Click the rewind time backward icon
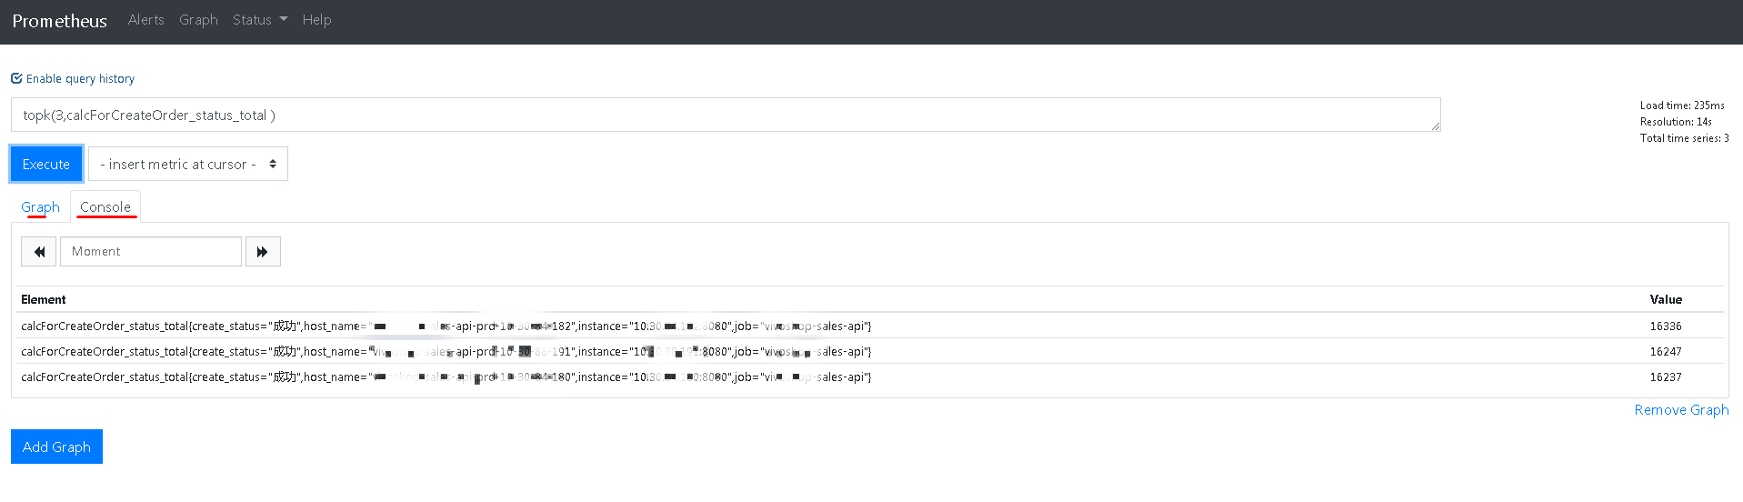1743x502 pixels. (39, 252)
